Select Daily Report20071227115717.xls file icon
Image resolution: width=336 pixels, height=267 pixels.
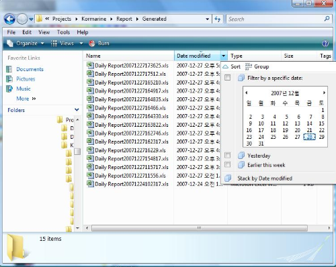click(x=90, y=167)
